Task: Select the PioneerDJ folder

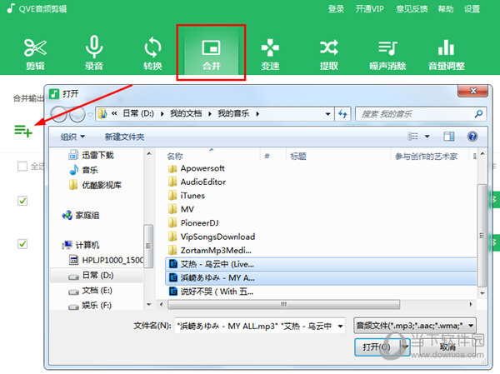Action: click(x=193, y=223)
